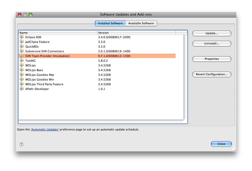Click the Update button

pos(211,33)
